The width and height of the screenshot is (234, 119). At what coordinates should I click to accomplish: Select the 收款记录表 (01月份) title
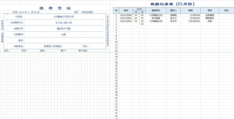pyautogui.click(x=173, y=4)
